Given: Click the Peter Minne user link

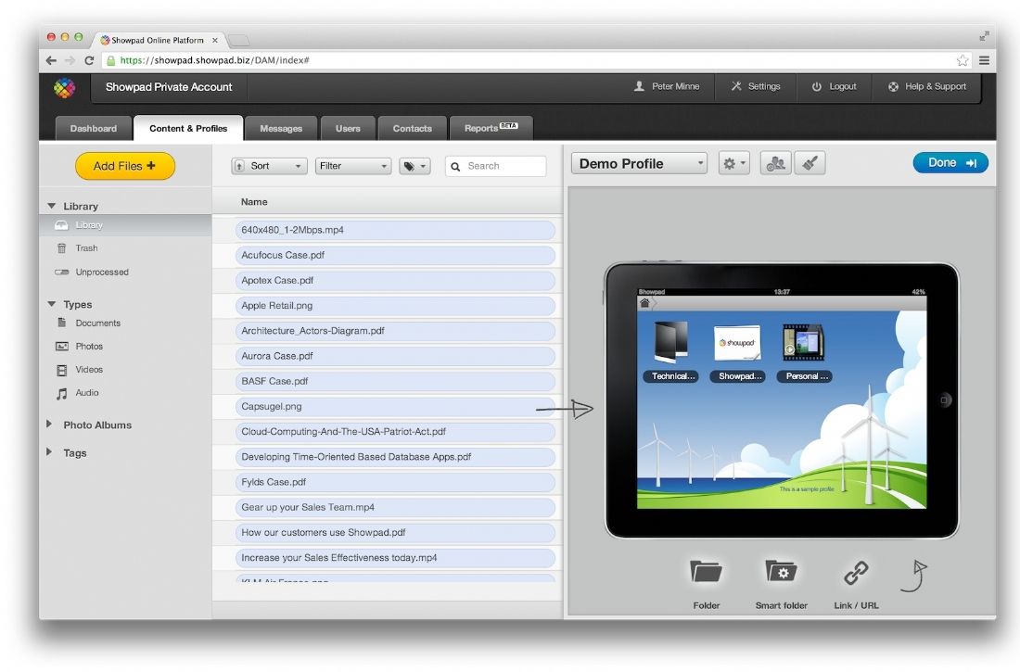Looking at the screenshot, I should tap(667, 86).
